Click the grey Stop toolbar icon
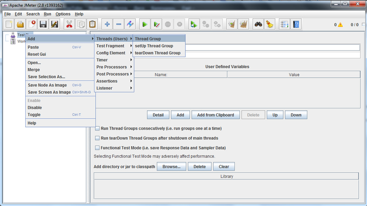367x206 pixels. click(x=168, y=24)
